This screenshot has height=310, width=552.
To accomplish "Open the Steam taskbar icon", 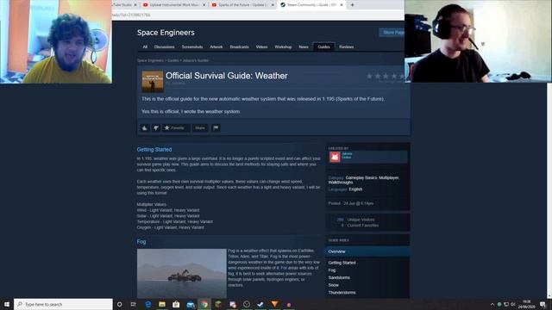I will pos(260,304).
